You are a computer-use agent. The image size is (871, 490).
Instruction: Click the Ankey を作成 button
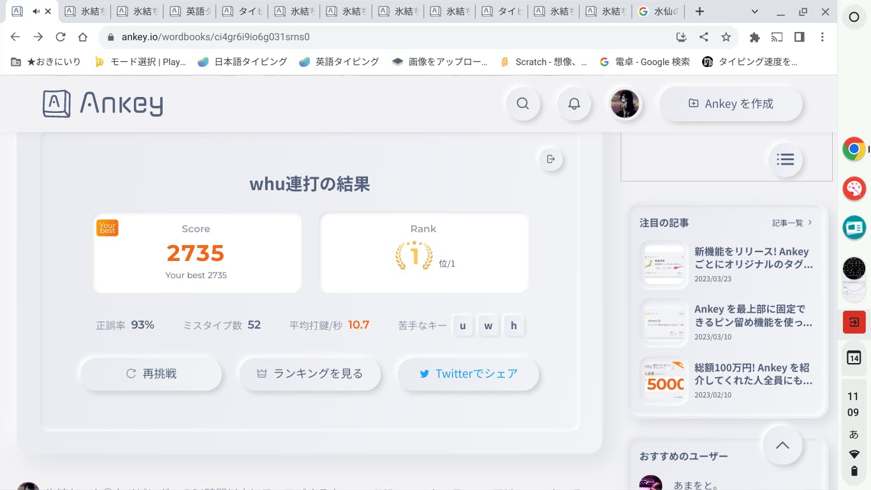[731, 103]
